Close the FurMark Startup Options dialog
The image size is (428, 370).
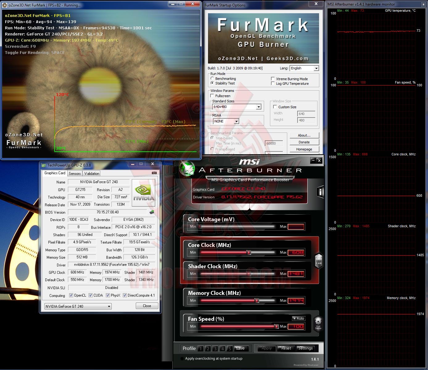(316, 4)
